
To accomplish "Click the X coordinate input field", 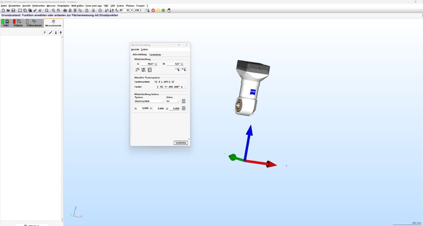I will pos(143,109).
